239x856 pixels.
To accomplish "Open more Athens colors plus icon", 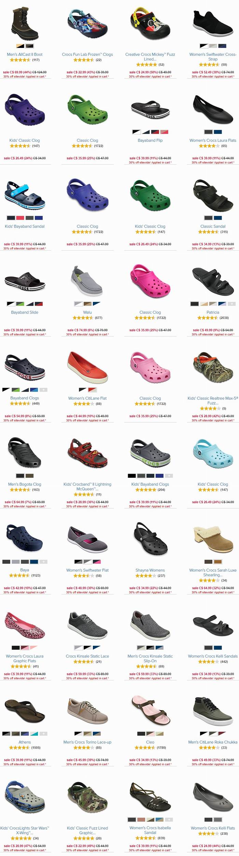I will tap(43, 733).
